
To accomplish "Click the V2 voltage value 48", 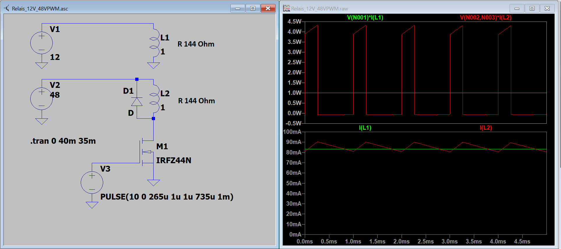I will 55,95.
